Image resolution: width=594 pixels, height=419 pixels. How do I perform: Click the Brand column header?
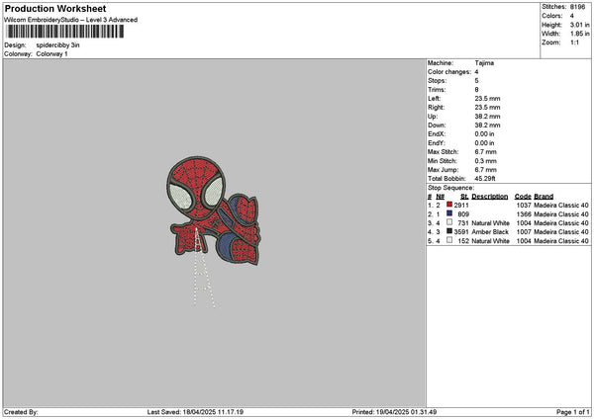[x=543, y=196]
